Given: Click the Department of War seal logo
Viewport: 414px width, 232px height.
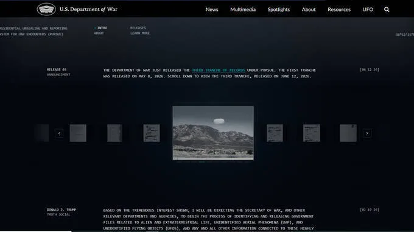Looking at the screenshot, I should coord(46,9).
